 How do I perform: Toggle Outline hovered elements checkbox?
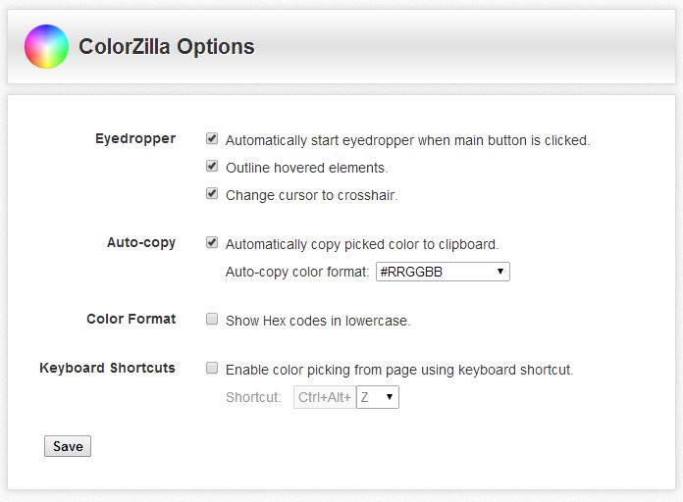click(212, 167)
